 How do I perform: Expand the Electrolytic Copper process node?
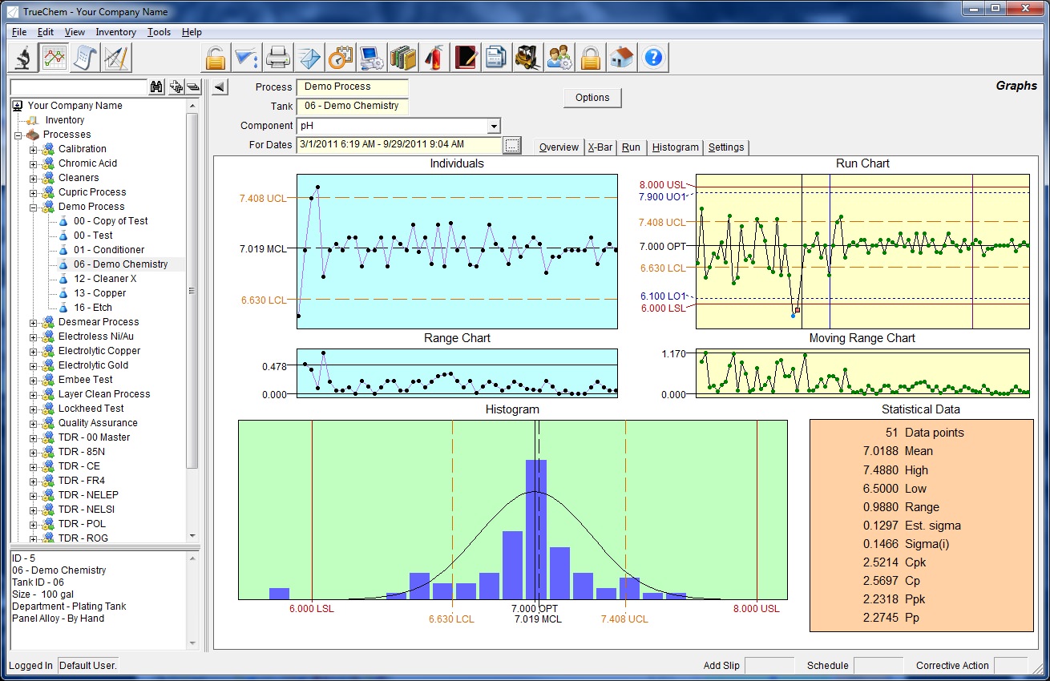pyautogui.click(x=34, y=351)
